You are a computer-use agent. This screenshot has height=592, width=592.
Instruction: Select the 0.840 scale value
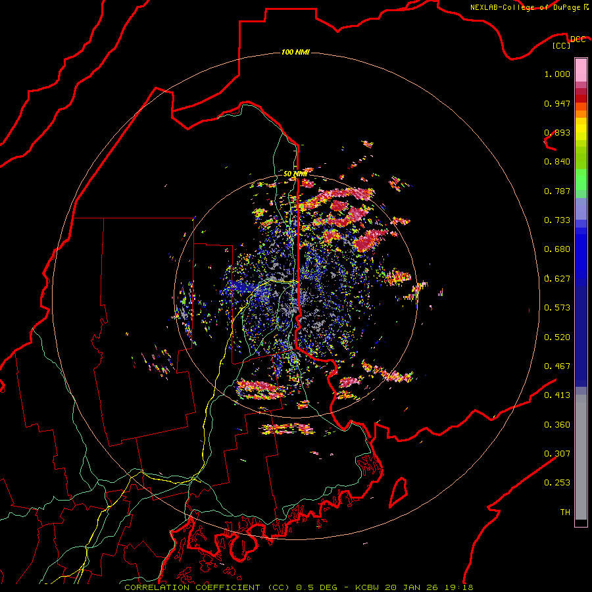pos(557,162)
